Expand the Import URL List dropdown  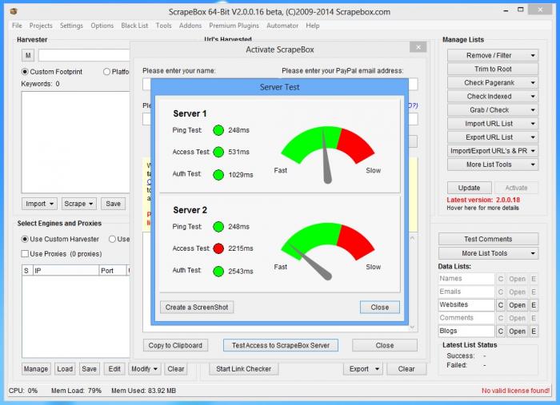(493, 124)
